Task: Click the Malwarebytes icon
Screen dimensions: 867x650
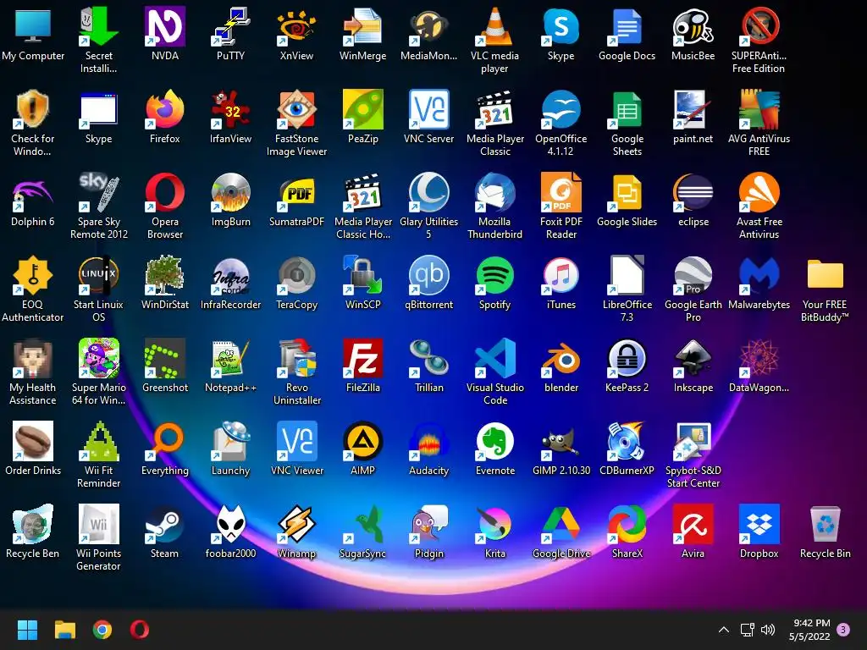Action: tap(759, 275)
